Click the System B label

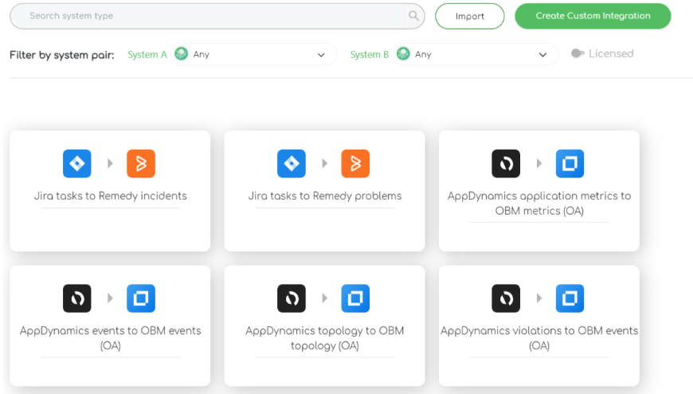point(370,54)
